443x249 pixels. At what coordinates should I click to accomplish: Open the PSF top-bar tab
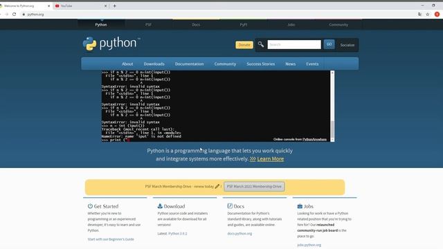(148, 25)
